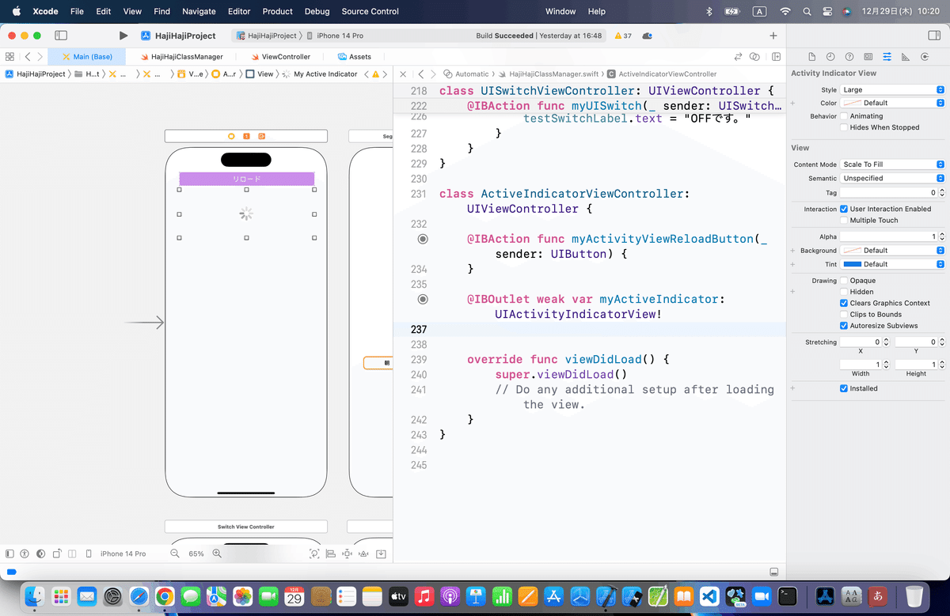Open the Tint Default dropdown
Image resolution: width=950 pixels, height=616 pixels.
tap(892, 264)
